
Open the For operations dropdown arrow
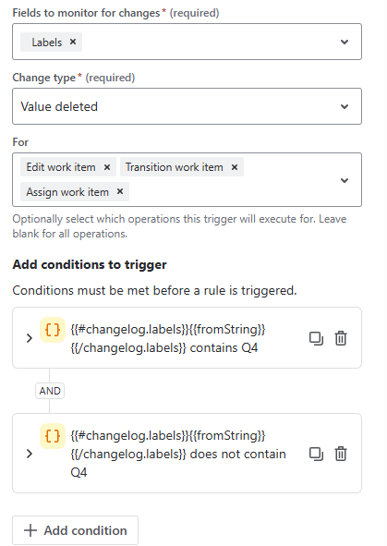tap(345, 180)
